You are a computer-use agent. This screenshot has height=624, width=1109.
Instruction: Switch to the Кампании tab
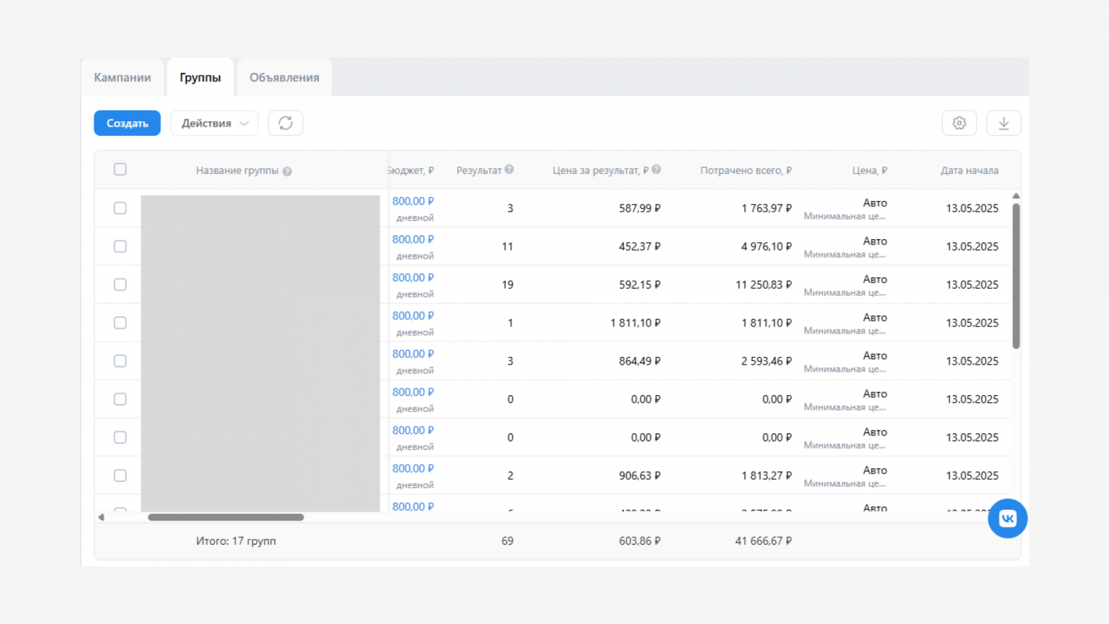point(123,78)
